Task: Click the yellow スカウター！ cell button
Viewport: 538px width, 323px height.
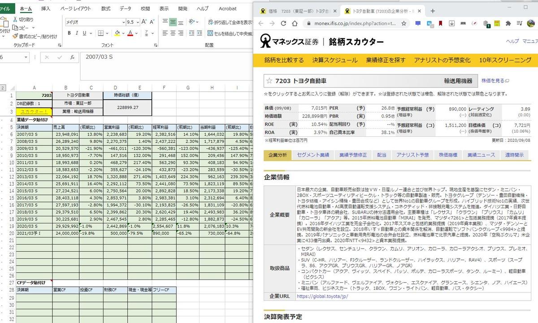Action: (x=34, y=112)
